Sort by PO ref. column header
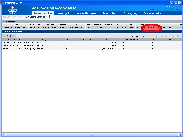Screen dimensions: 183x137 [15, 25]
